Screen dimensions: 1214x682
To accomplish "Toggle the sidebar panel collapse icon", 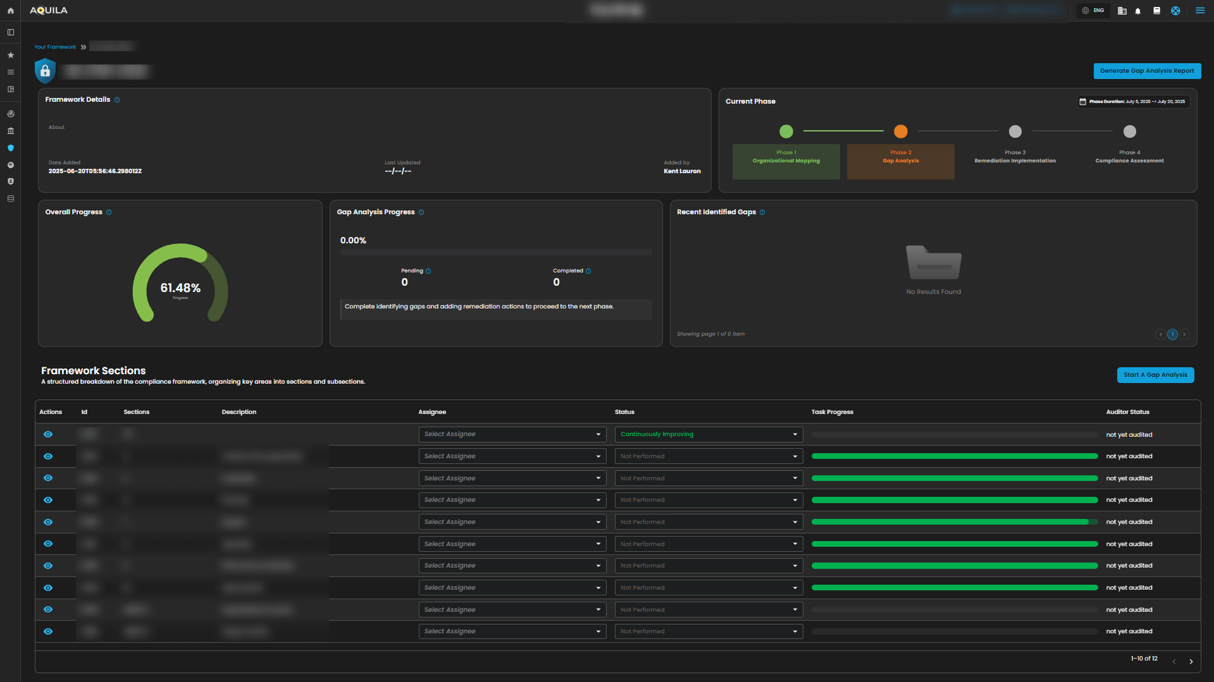I will pyautogui.click(x=10, y=32).
